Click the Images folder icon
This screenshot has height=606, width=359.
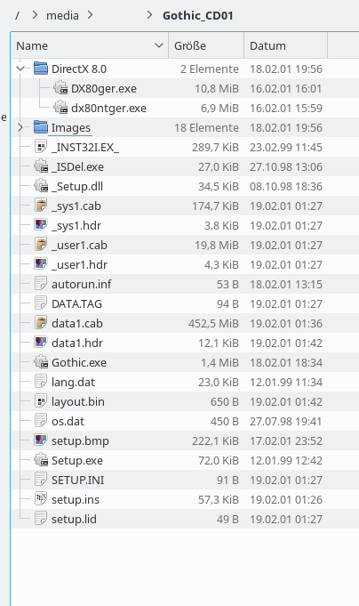(x=41, y=127)
